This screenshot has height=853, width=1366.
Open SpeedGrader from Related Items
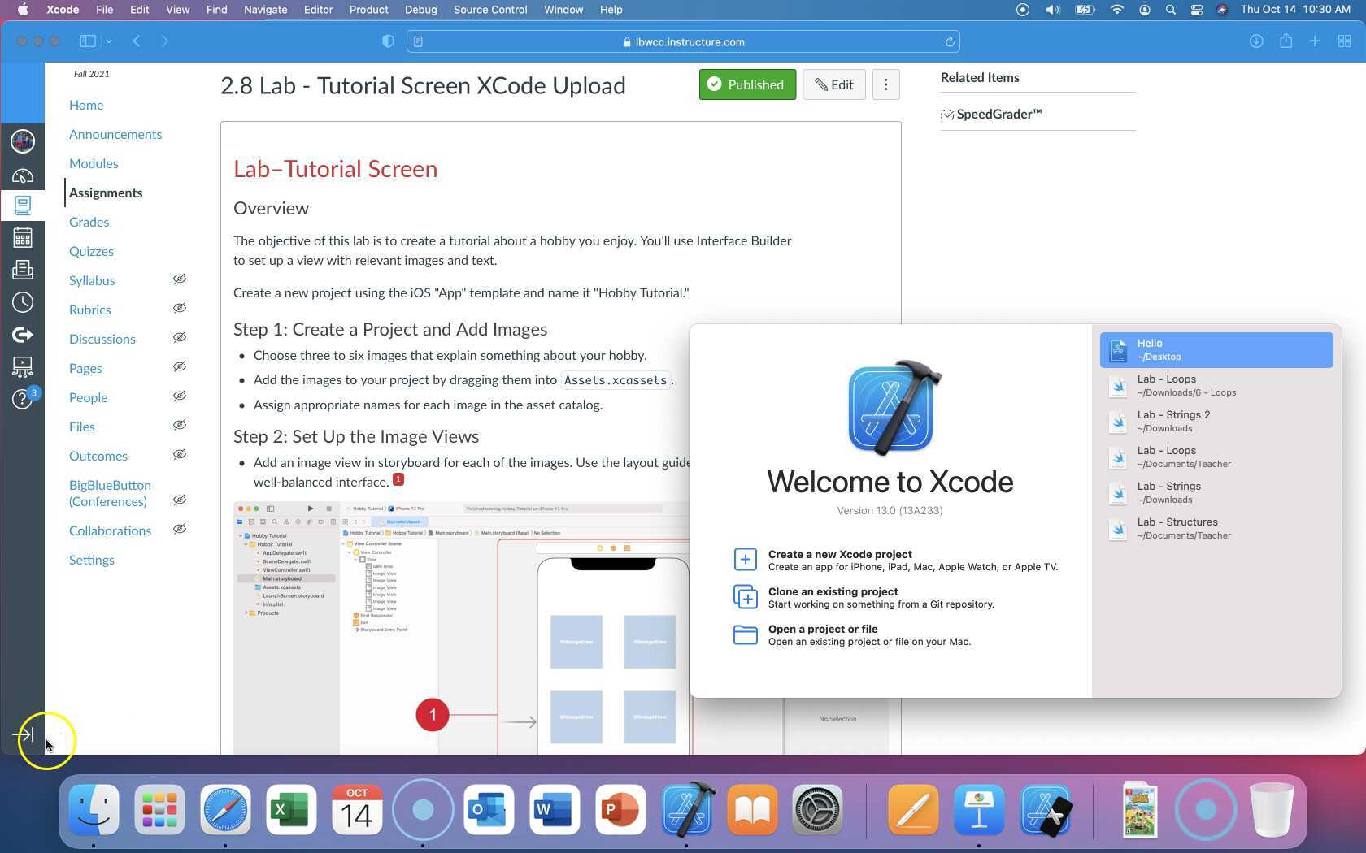(998, 114)
